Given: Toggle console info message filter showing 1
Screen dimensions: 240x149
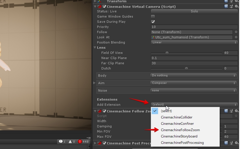Looking at the screenshot, I should (62, 142).
